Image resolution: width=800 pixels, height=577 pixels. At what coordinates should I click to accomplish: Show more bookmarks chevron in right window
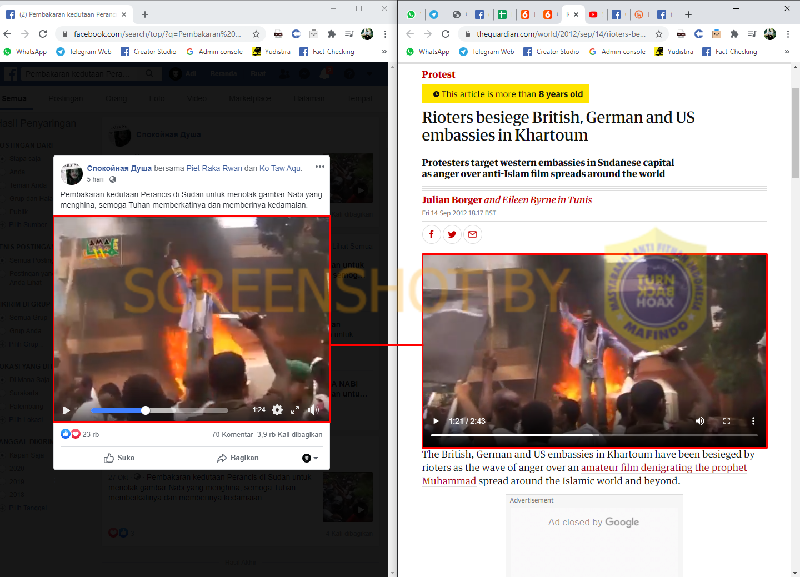tap(787, 52)
